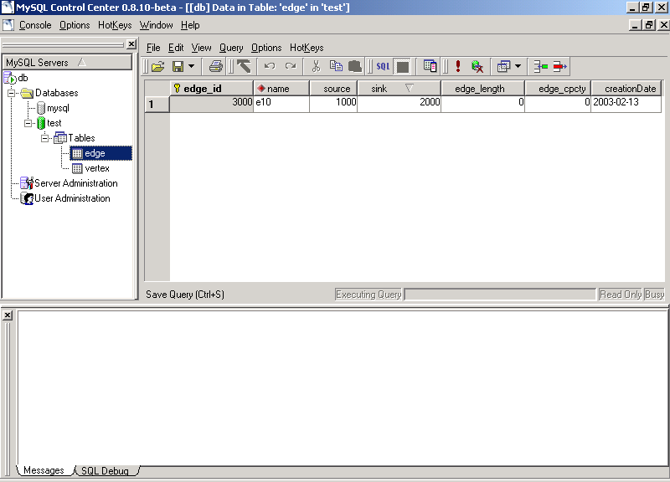Click the save floppy disk toolbar icon
670x482 pixels.
click(x=178, y=67)
